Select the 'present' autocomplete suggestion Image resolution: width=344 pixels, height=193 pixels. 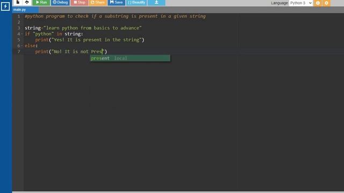130,58
